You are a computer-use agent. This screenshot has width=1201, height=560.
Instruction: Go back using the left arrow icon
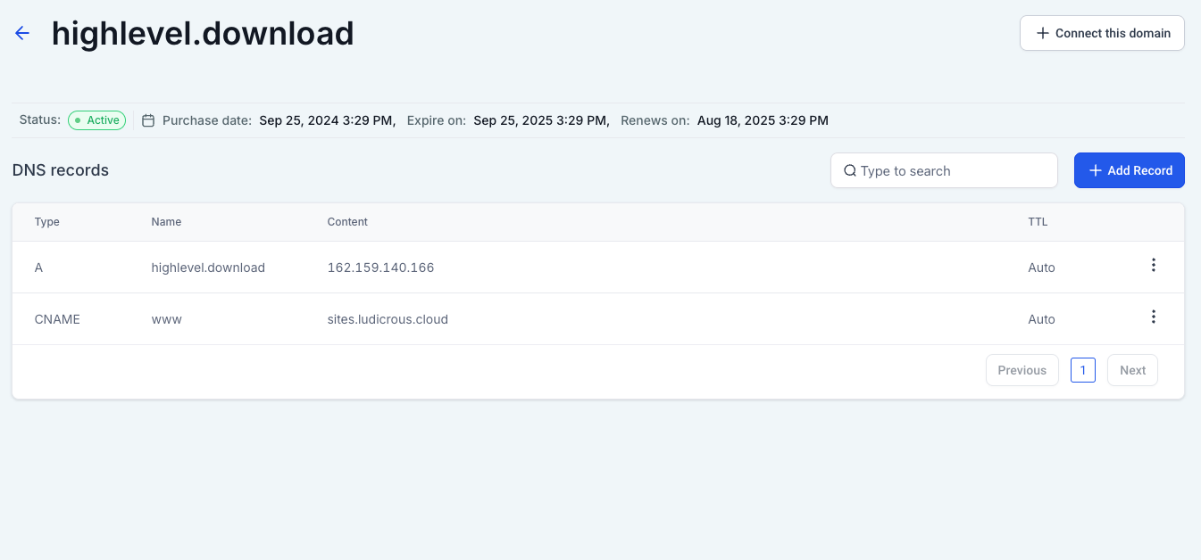pyautogui.click(x=22, y=33)
